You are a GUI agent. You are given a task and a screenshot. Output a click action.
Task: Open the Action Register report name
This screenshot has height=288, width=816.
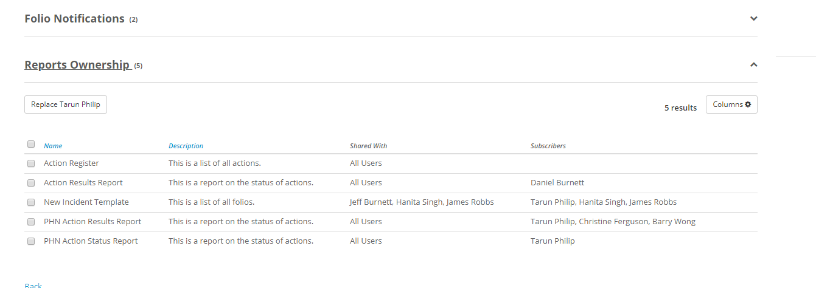click(71, 163)
